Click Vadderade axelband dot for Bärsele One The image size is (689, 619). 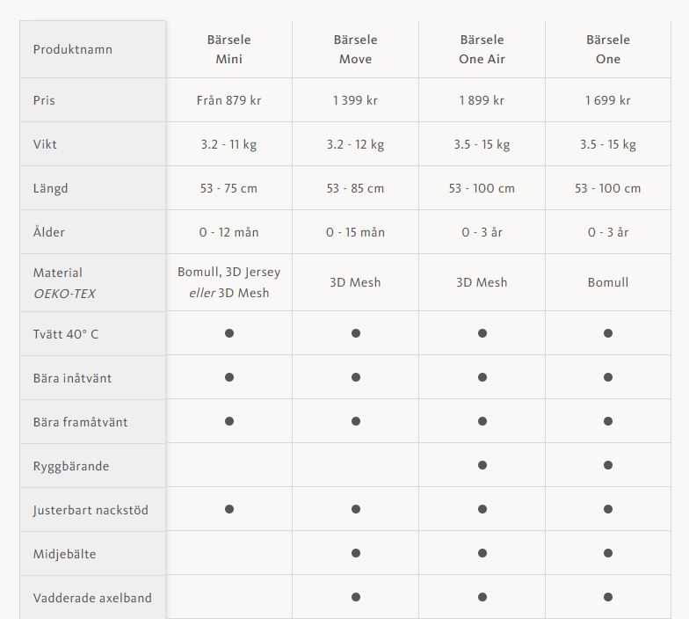(x=608, y=597)
